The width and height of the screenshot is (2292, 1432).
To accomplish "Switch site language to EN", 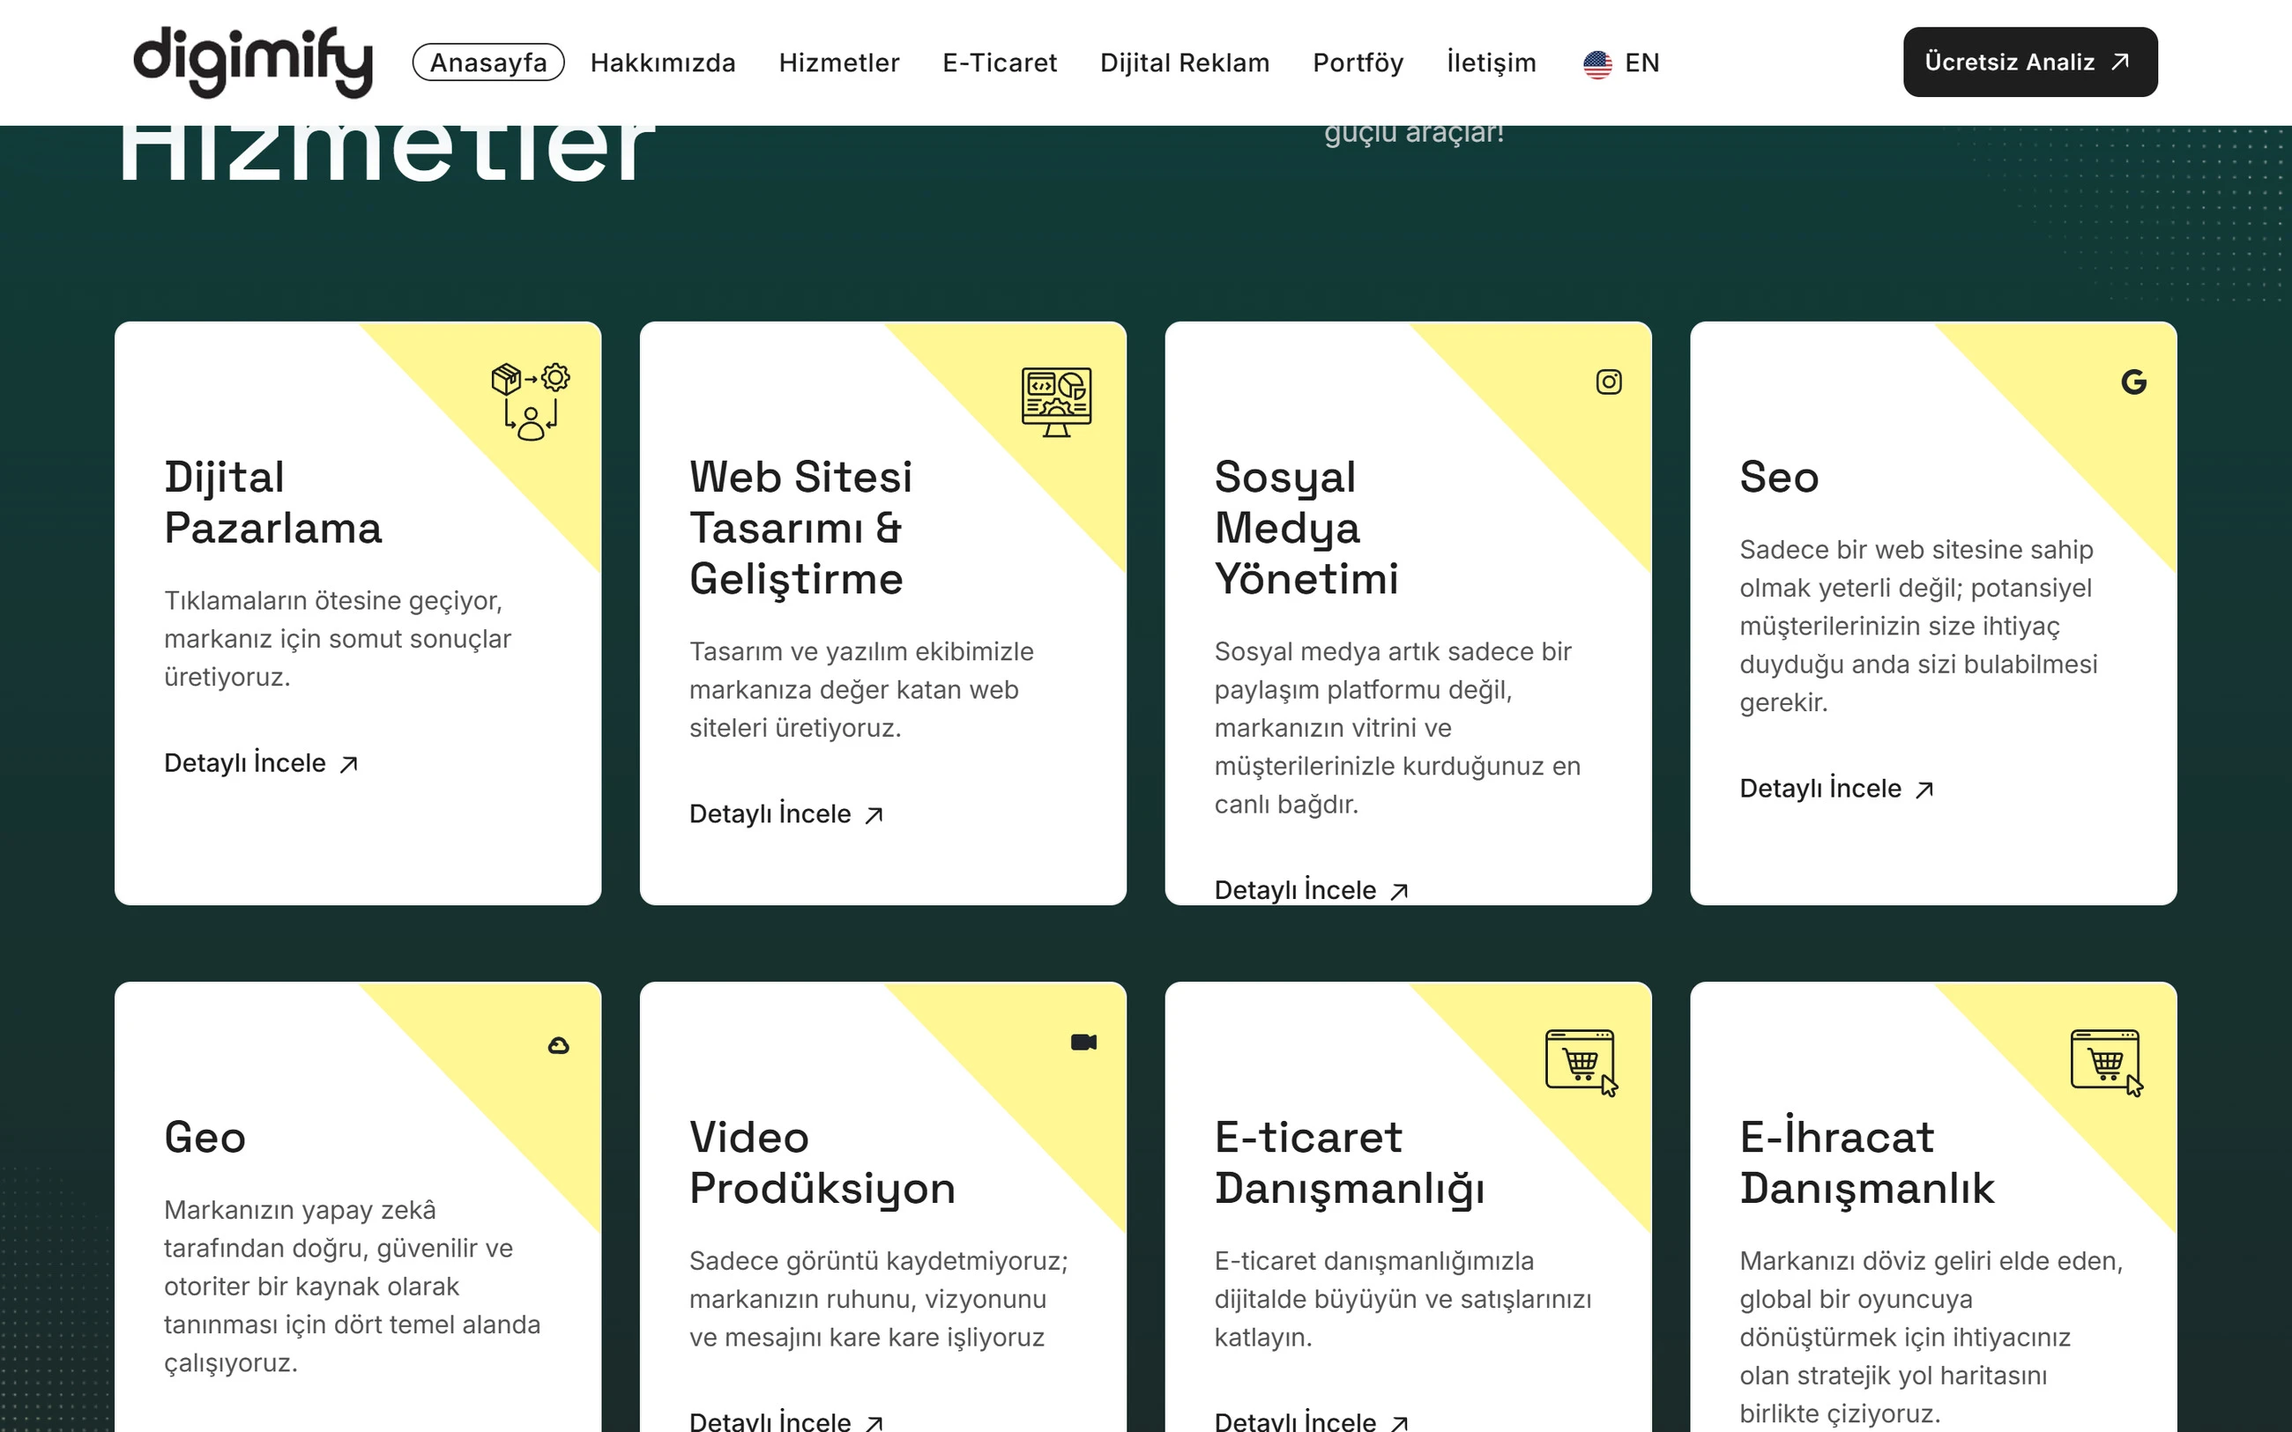I will 1621,63.
